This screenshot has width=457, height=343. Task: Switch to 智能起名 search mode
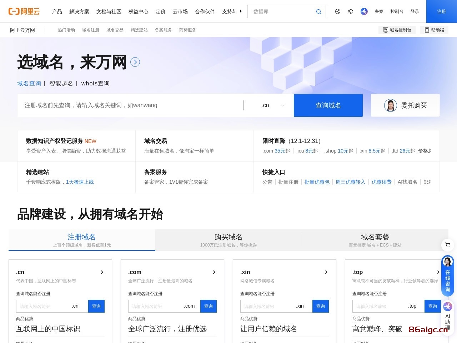click(x=61, y=84)
